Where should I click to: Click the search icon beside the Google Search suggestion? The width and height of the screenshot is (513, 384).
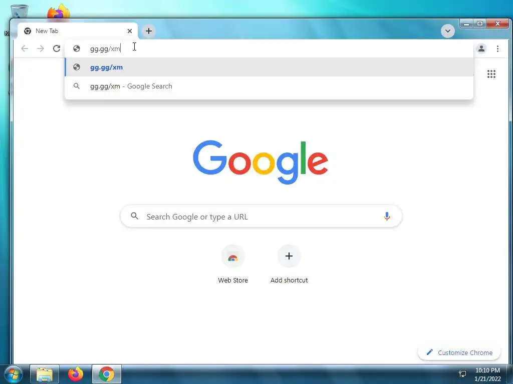coord(77,86)
